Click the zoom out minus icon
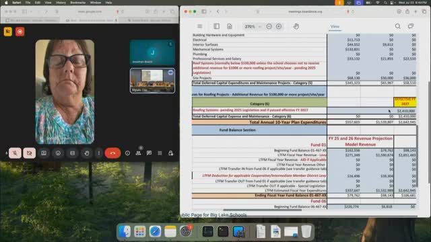Image resolution: width=431 pixels, height=242 pixels. (269, 26)
